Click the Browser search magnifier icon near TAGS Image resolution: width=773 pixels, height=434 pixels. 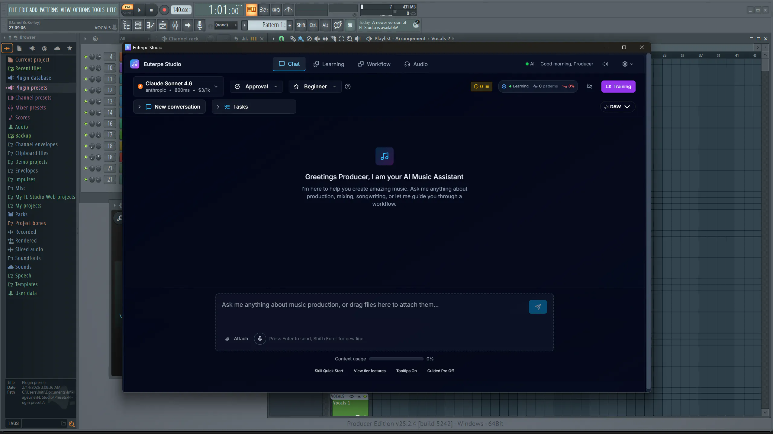72,424
